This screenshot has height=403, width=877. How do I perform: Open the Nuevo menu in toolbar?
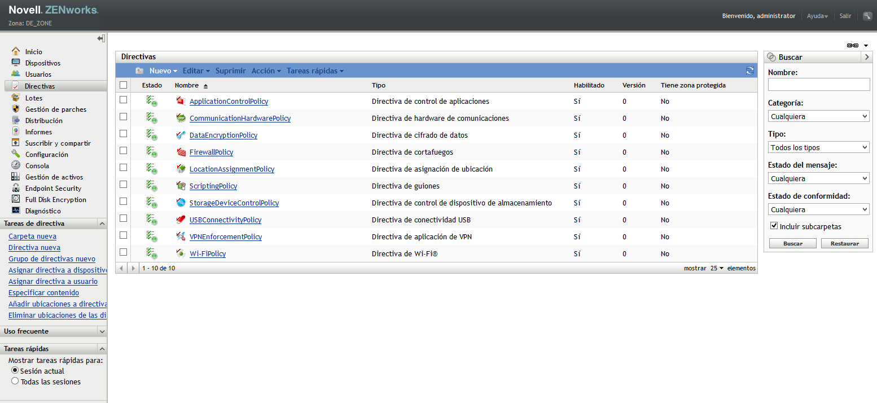point(163,71)
